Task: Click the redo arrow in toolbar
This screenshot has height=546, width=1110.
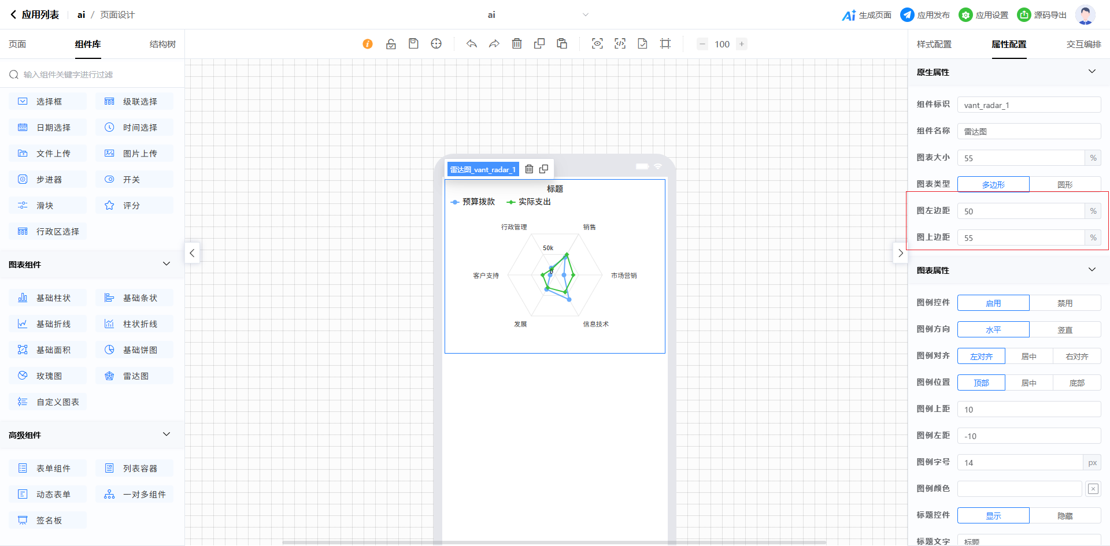Action: (494, 44)
